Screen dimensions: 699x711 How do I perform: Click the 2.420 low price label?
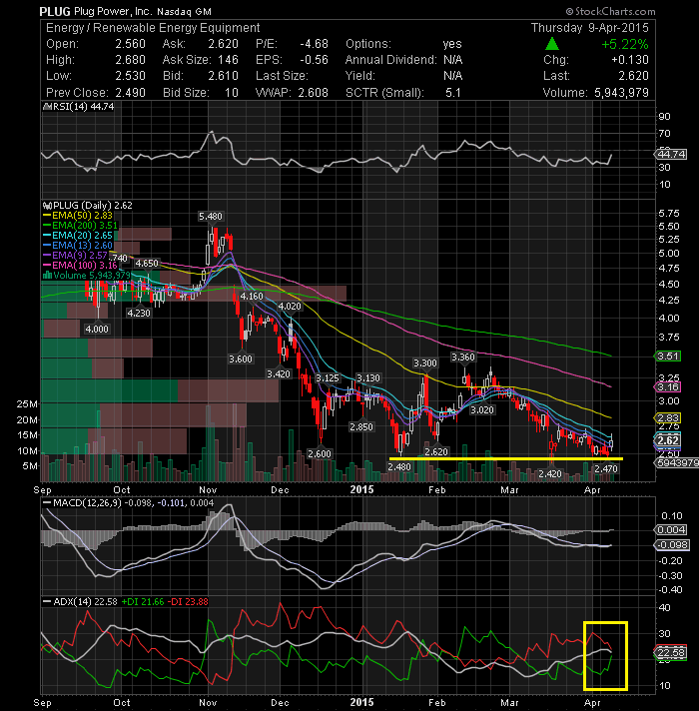tap(550, 474)
